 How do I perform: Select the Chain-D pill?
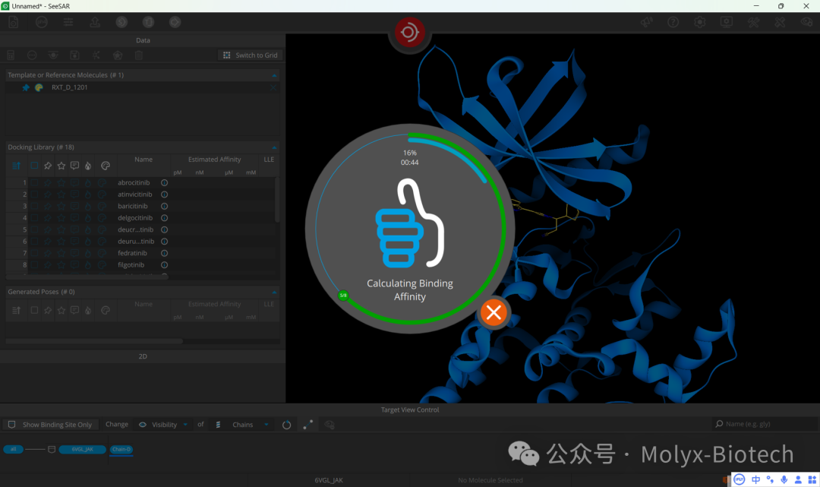click(121, 449)
